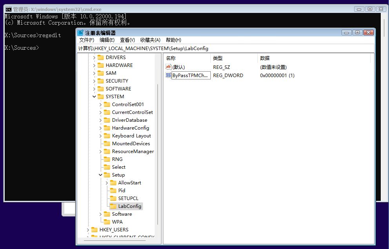This screenshot has height=249, width=389.
Task: Click the SETUPCL folder icon
Action: [x=113, y=198]
